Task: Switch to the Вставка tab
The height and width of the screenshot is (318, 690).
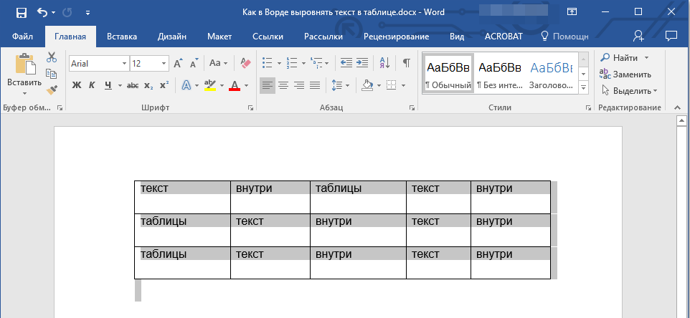Action: point(122,36)
